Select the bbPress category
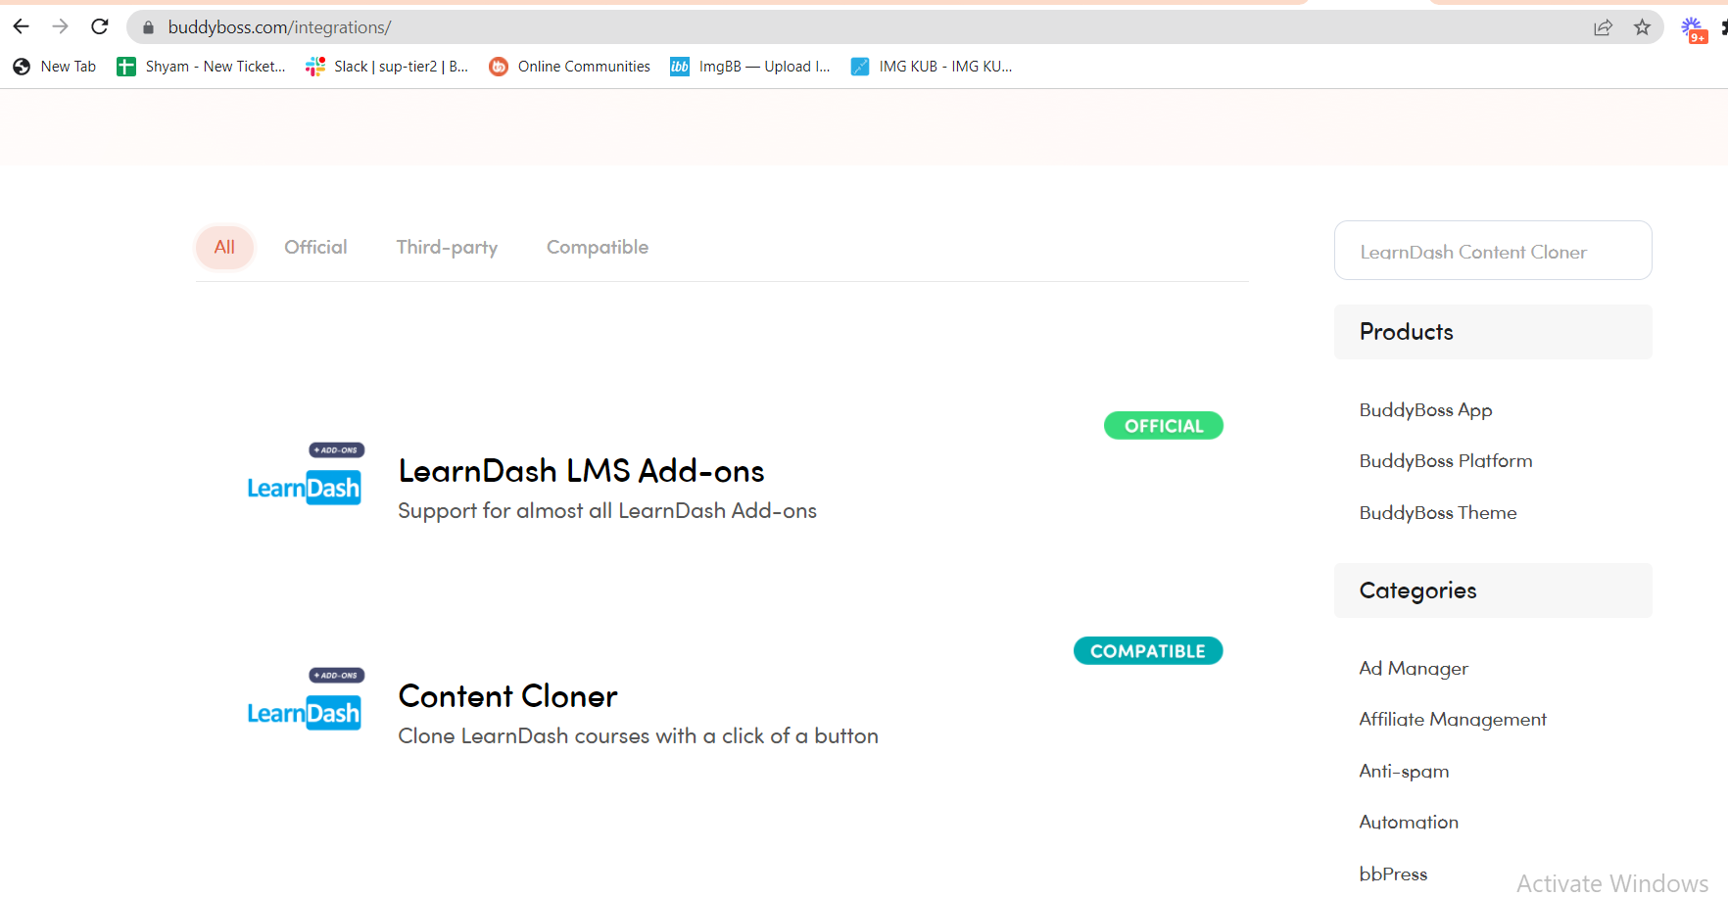The width and height of the screenshot is (1728, 897). coord(1393,874)
